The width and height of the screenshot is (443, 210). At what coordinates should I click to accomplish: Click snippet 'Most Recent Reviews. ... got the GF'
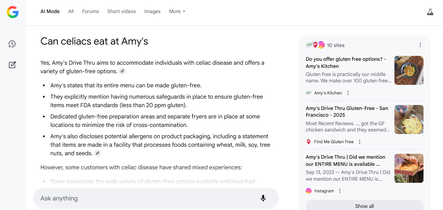[x=348, y=127]
